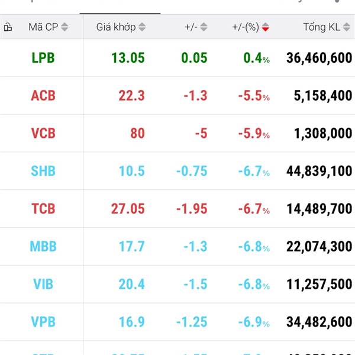Image resolution: width=355 pixels, height=355 pixels.
Task: Select ACB price 22.3
Action: 131,95
